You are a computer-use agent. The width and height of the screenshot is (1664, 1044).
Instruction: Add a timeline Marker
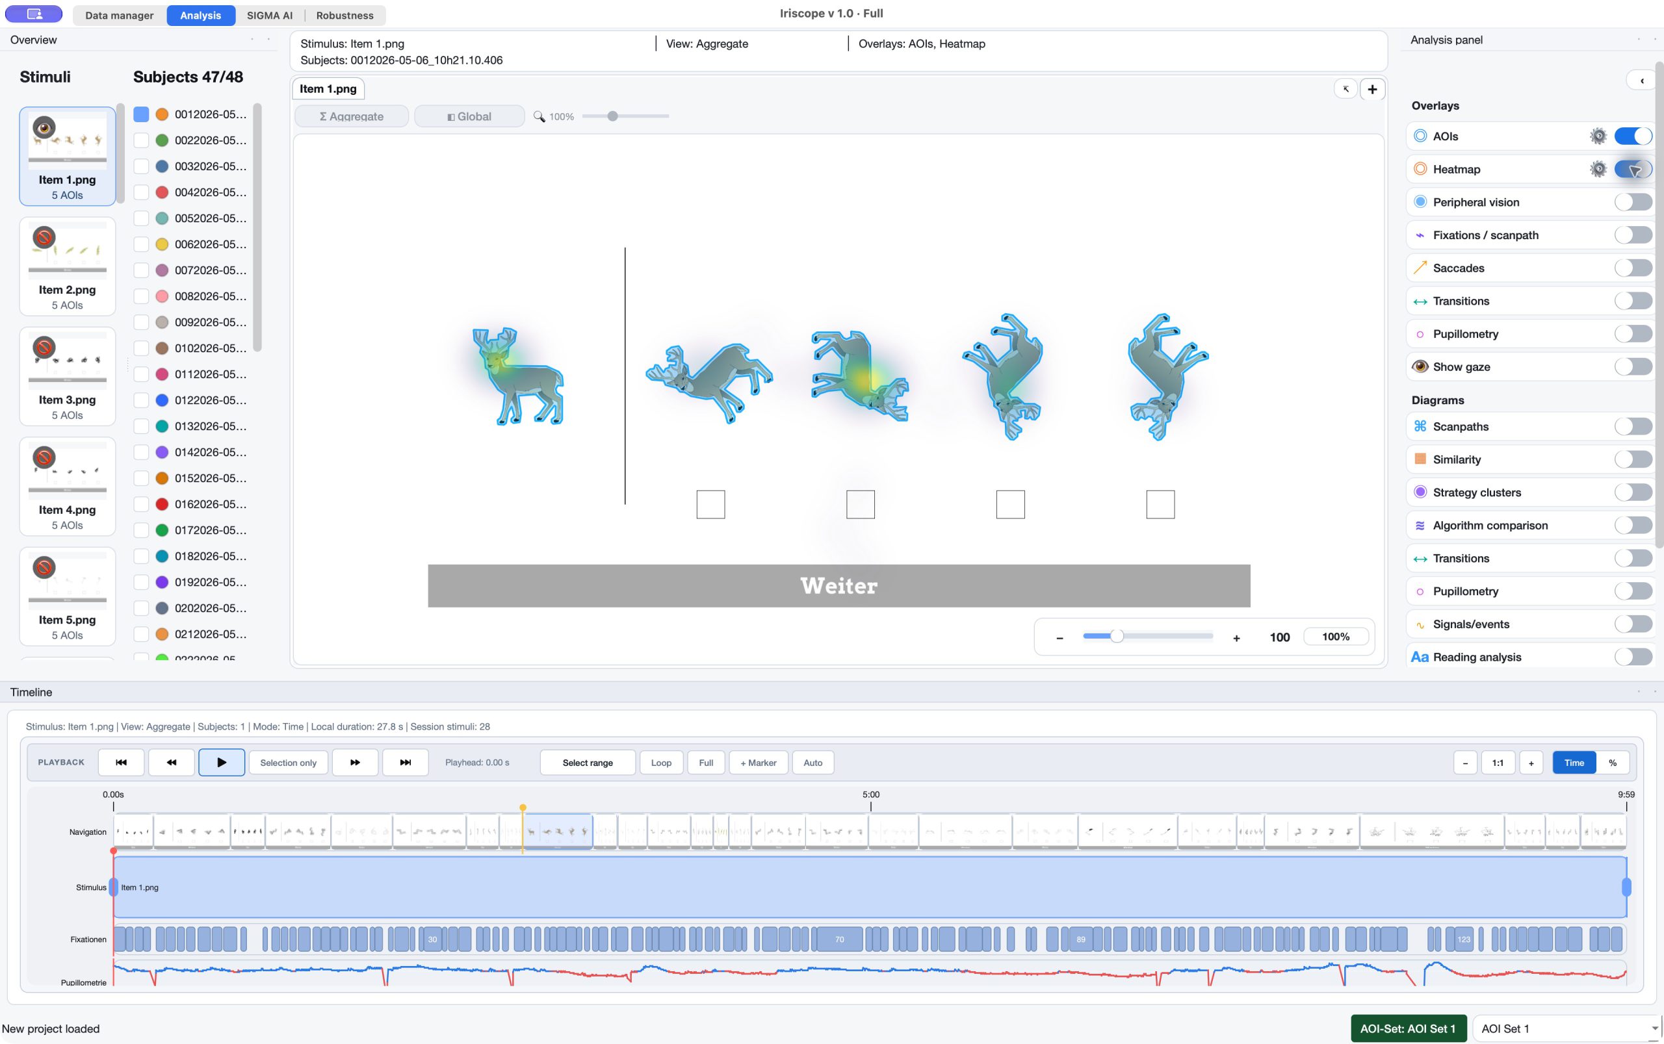click(759, 762)
